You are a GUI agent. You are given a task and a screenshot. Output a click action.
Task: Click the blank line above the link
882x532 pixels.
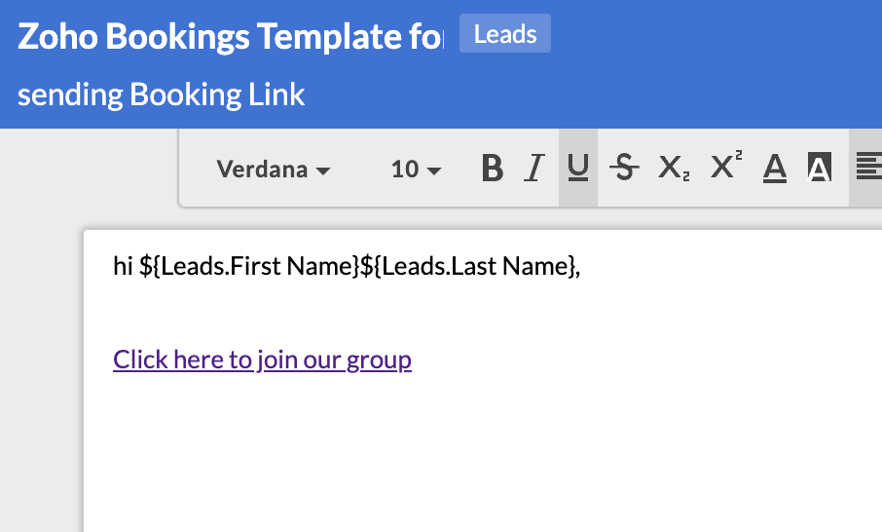coord(483,313)
